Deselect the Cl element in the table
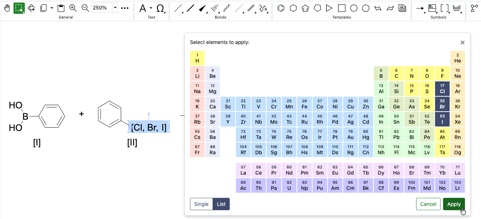The image size is (481, 219). 442,89
